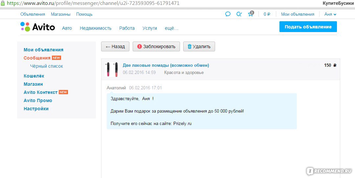Open Кошелёк in the sidebar
The image size is (355, 178).
point(34,76)
